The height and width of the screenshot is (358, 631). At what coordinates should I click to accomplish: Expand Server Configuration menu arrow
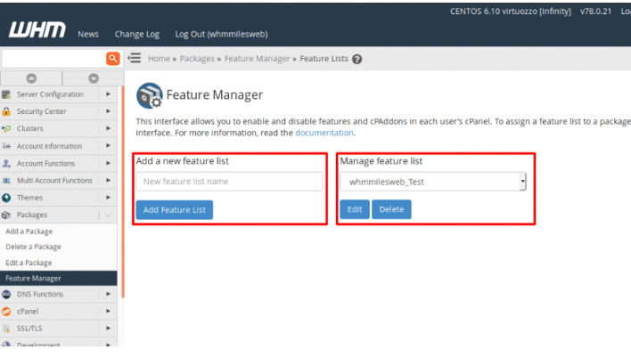(x=108, y=94)
